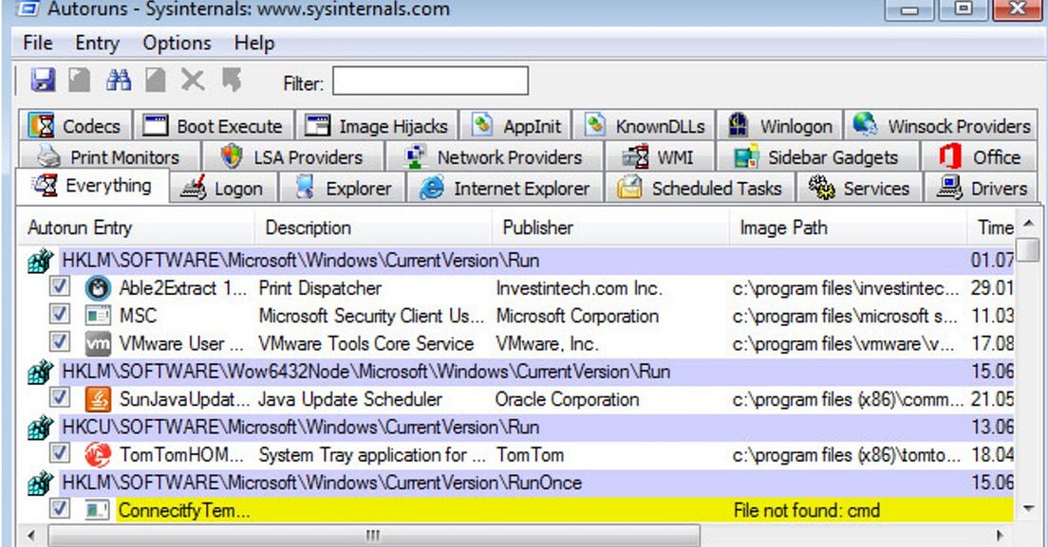Screen dimensions: 1048x547
Task: Click registry icon beside RunOnce key
Action: coord(40,483)
